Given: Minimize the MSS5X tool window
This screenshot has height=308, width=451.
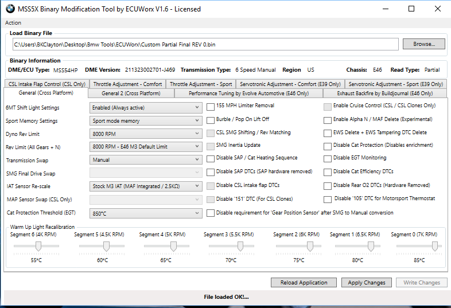Looking at the screenshot, I should 386,9.
